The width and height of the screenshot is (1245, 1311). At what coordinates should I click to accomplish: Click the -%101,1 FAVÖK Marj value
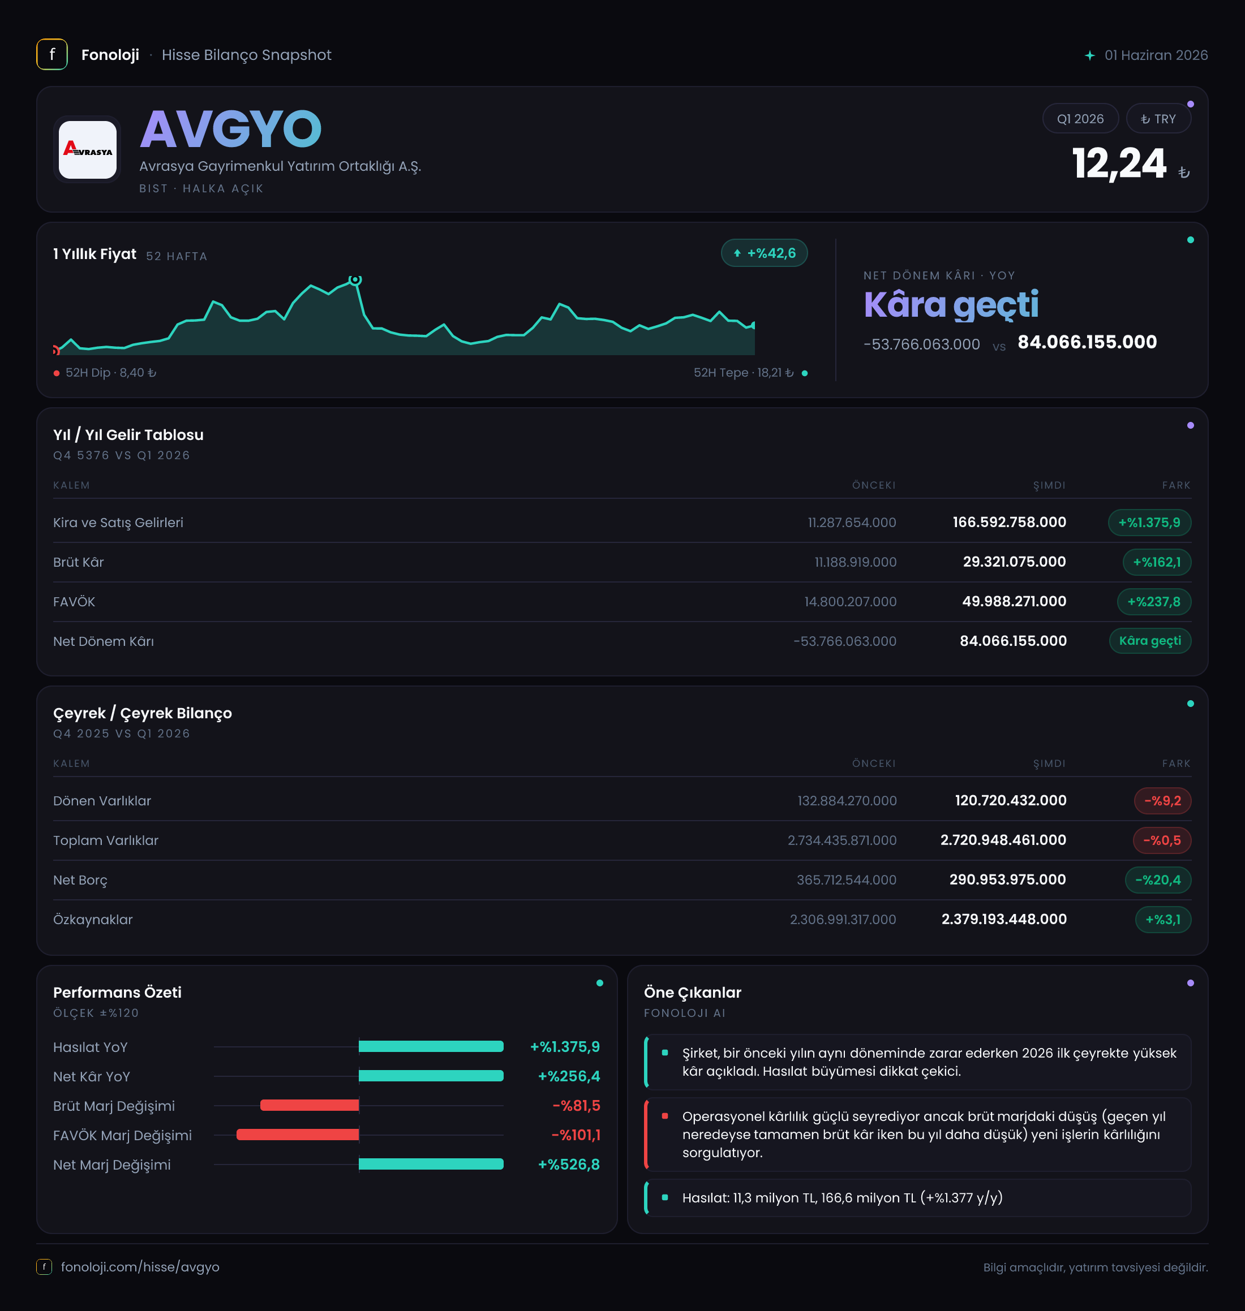pyautogui.click(x=576, y=1135)
